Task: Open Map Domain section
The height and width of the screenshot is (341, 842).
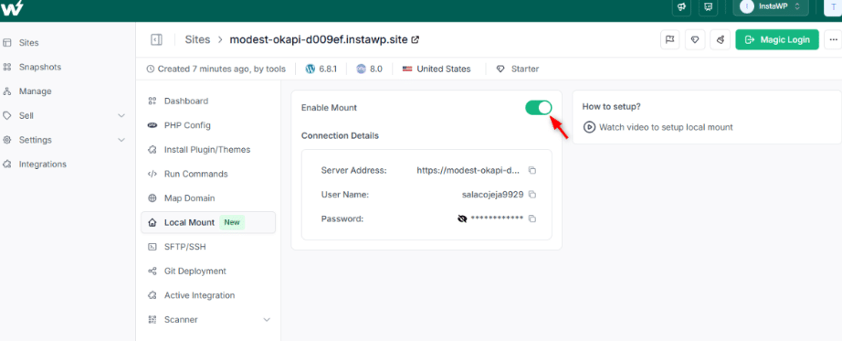Action: pyautogui.click(x=189, y=198)
